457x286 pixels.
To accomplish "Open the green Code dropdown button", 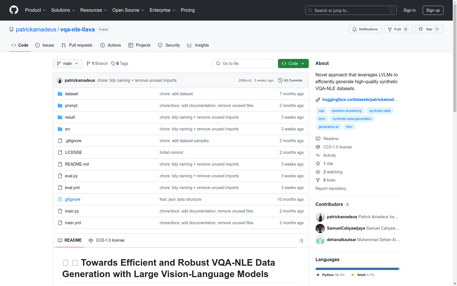I will pyautogui.click(x=293, y=63).
